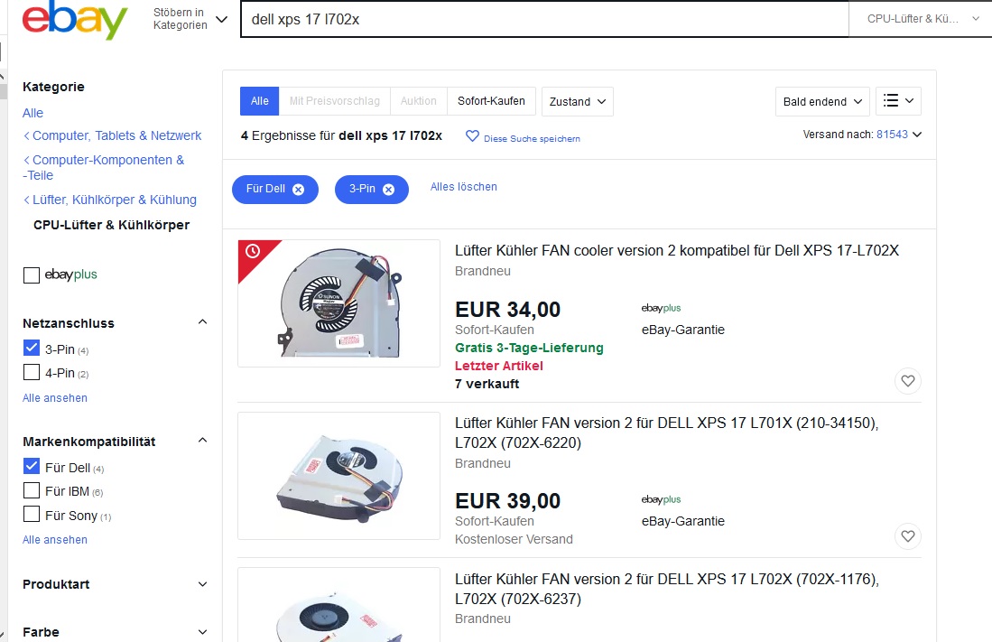Open Stöbern in Kategorien dropdown
Screen dimensions: 992x642
click(x=190, y=19)
